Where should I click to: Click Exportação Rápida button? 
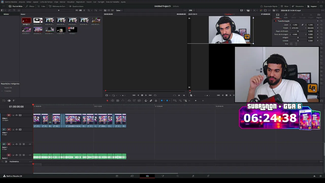coord(269,6)
